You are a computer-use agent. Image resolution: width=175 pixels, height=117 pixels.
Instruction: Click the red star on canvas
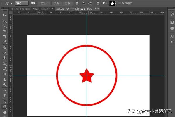pyautogui.click(x=87, y=76)
